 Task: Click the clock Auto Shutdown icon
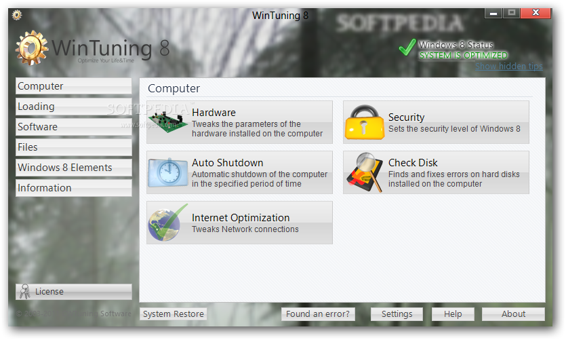(x=168, y=172)
